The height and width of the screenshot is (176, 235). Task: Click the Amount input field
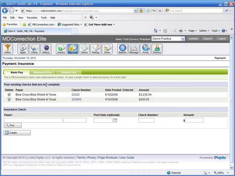(194, 120)
